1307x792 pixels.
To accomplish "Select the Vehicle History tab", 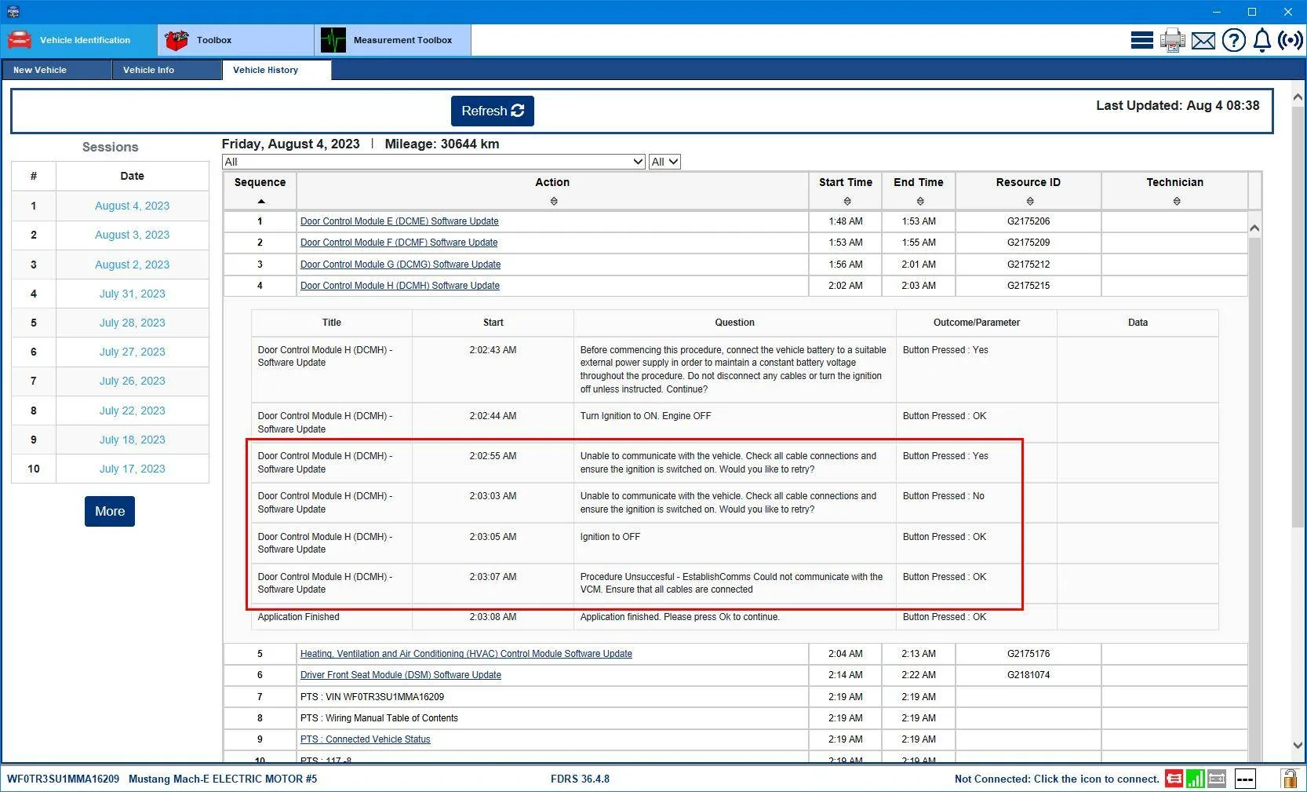I will [x=277, y=70].
